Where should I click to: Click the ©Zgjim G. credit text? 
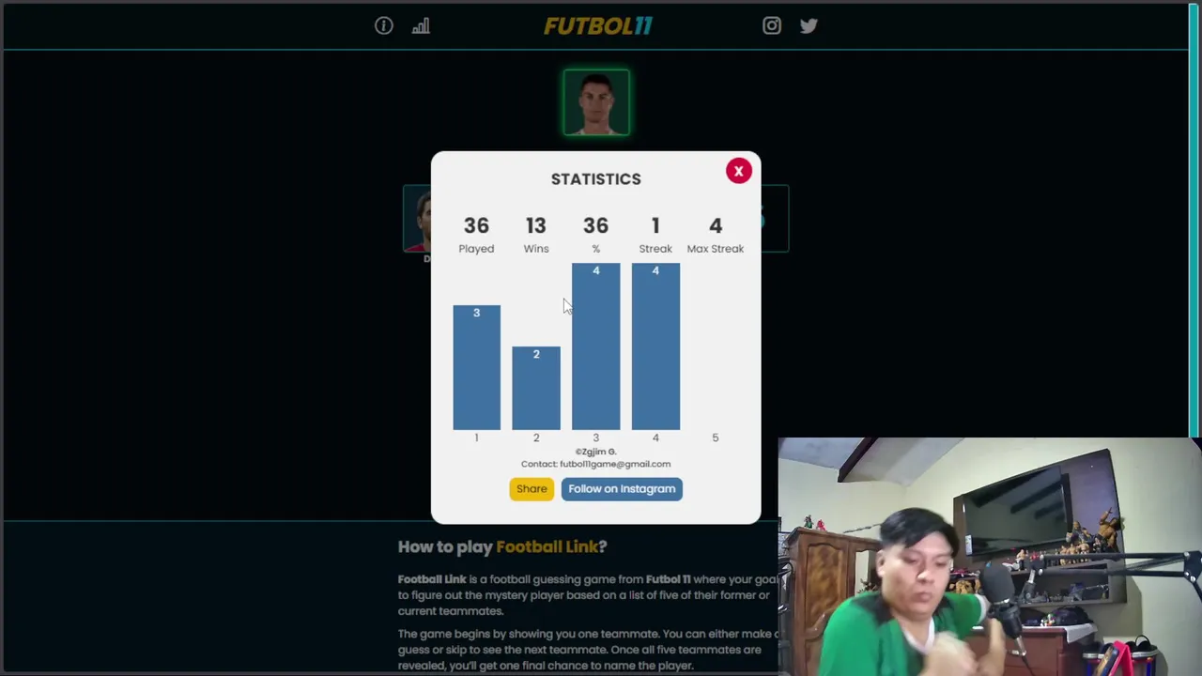(595, 452)
